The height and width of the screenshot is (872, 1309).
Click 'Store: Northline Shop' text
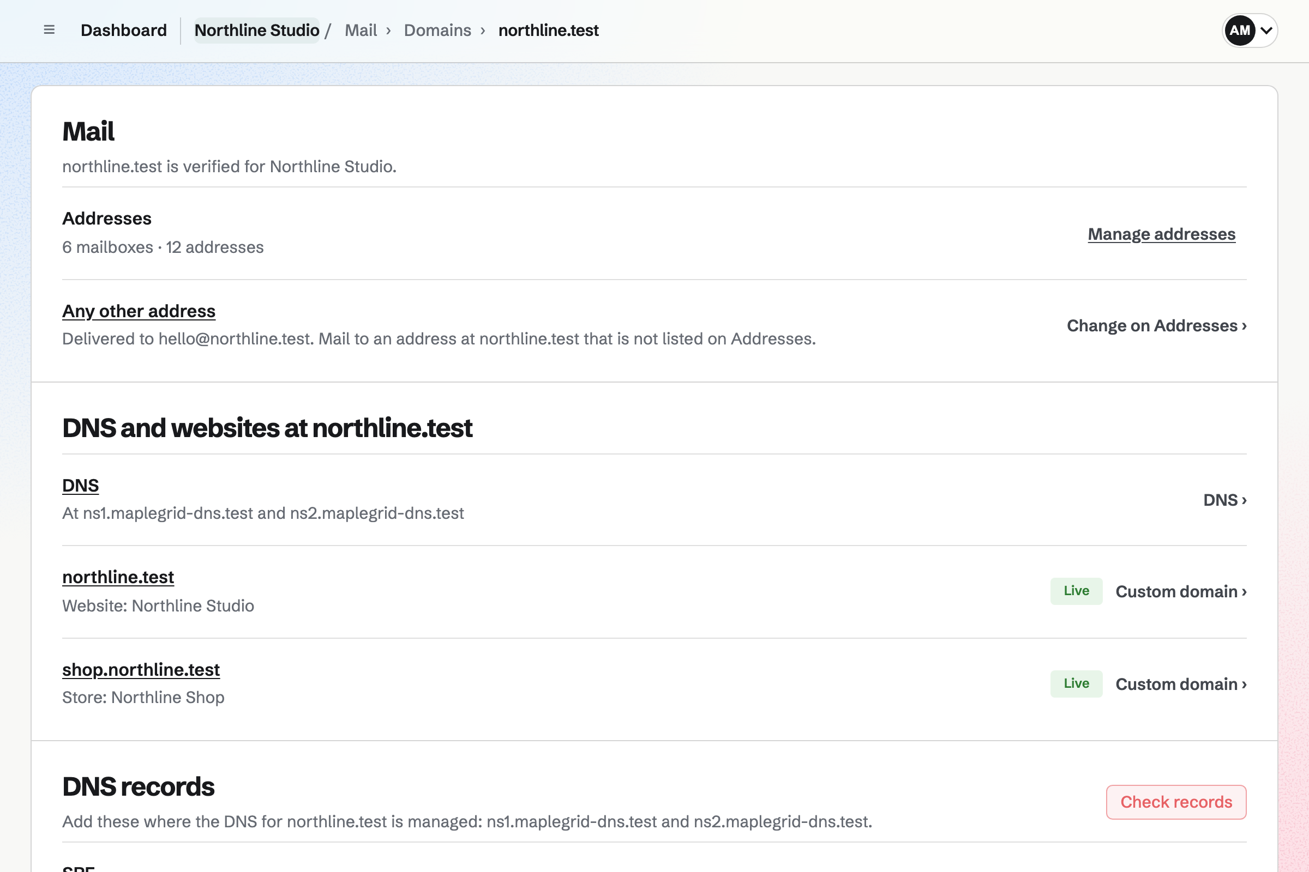pyautogui.click(x=143, y=698)
